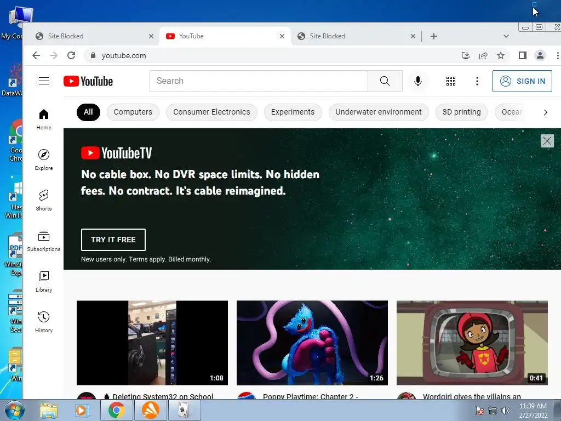Open a new tab with plus

(434, 36)
